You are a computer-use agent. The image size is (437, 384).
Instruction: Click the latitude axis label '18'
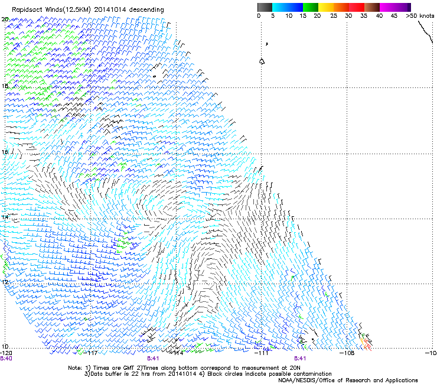tap(5, 86)
